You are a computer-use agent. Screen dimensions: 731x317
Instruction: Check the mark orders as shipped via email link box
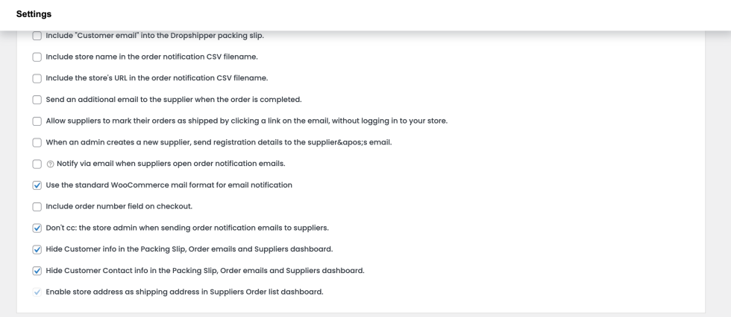click(x=37, y=121)
